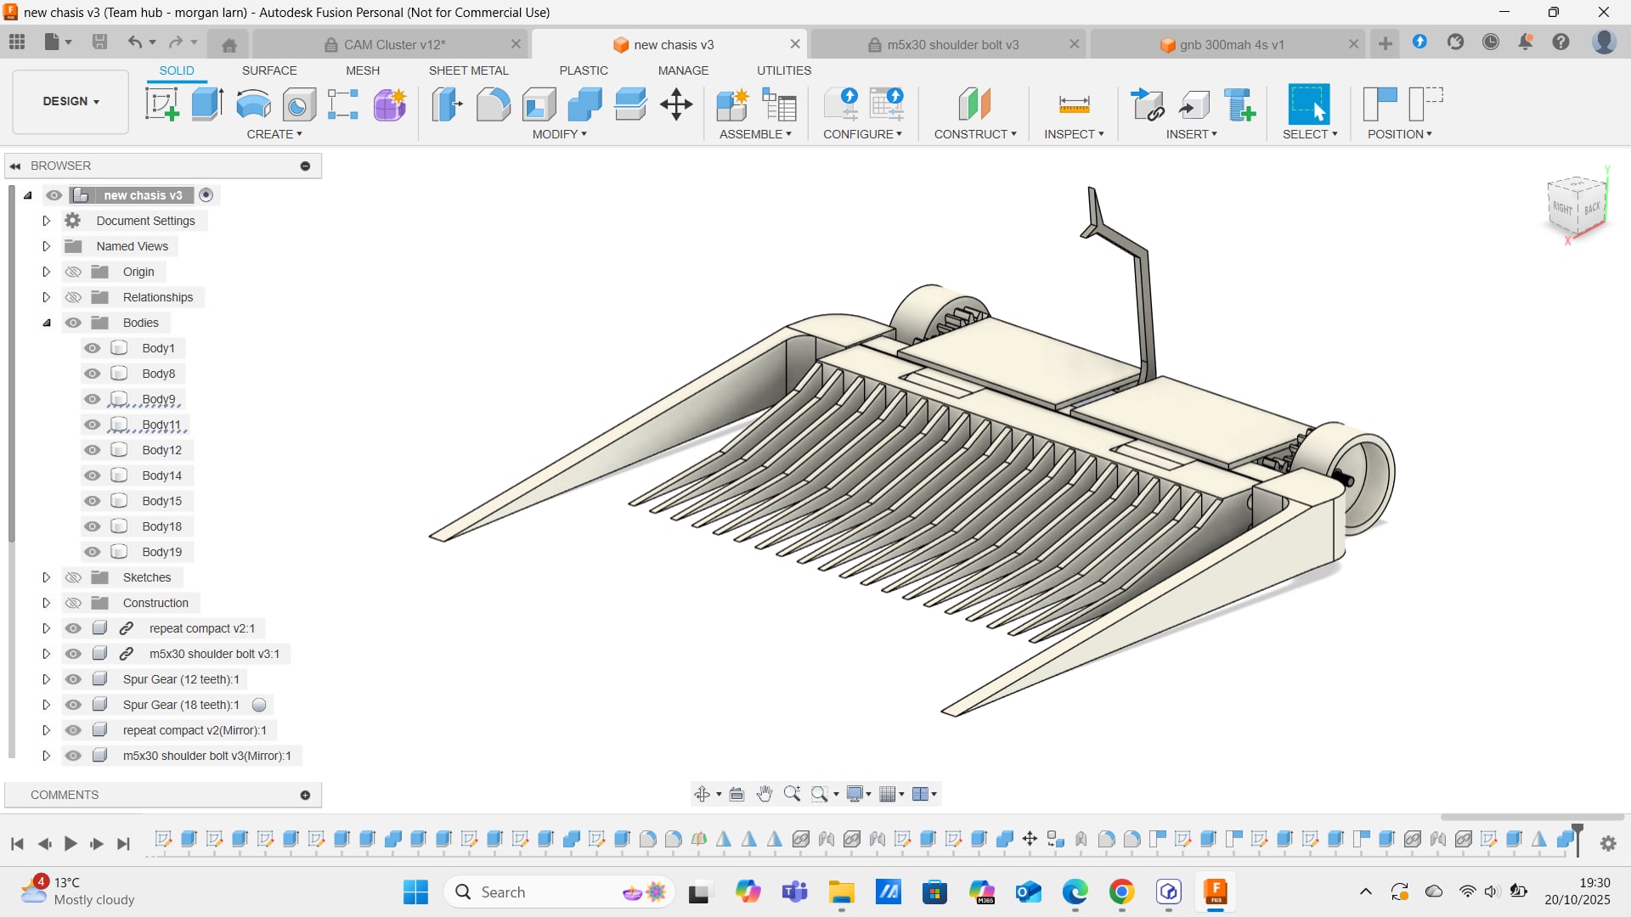Open the CONSTRUCT menu
The height and width of the screenshot is (917, 1631).
(x=974, y=134)
